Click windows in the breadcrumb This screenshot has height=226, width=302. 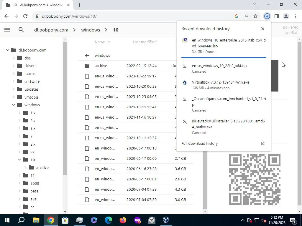91,30
